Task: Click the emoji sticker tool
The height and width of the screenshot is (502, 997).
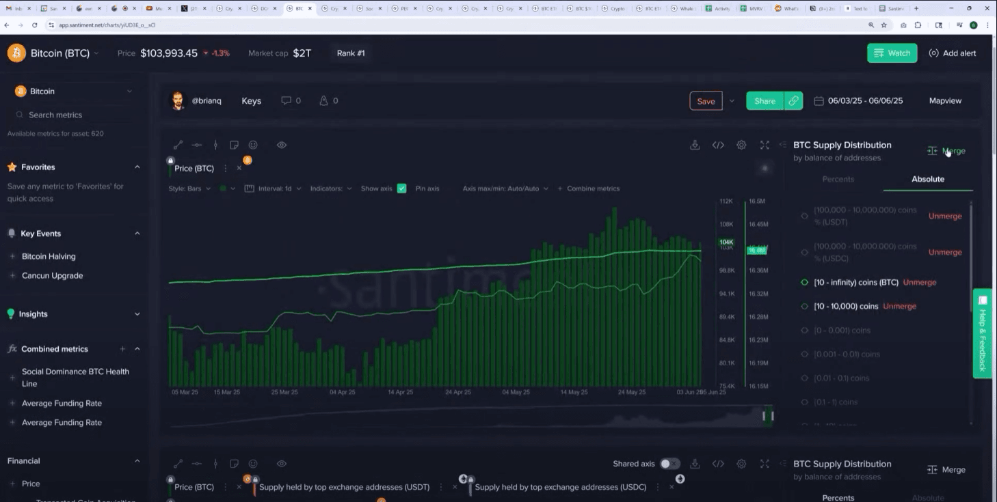Action: pyautogui.click(x=253, y=145)
